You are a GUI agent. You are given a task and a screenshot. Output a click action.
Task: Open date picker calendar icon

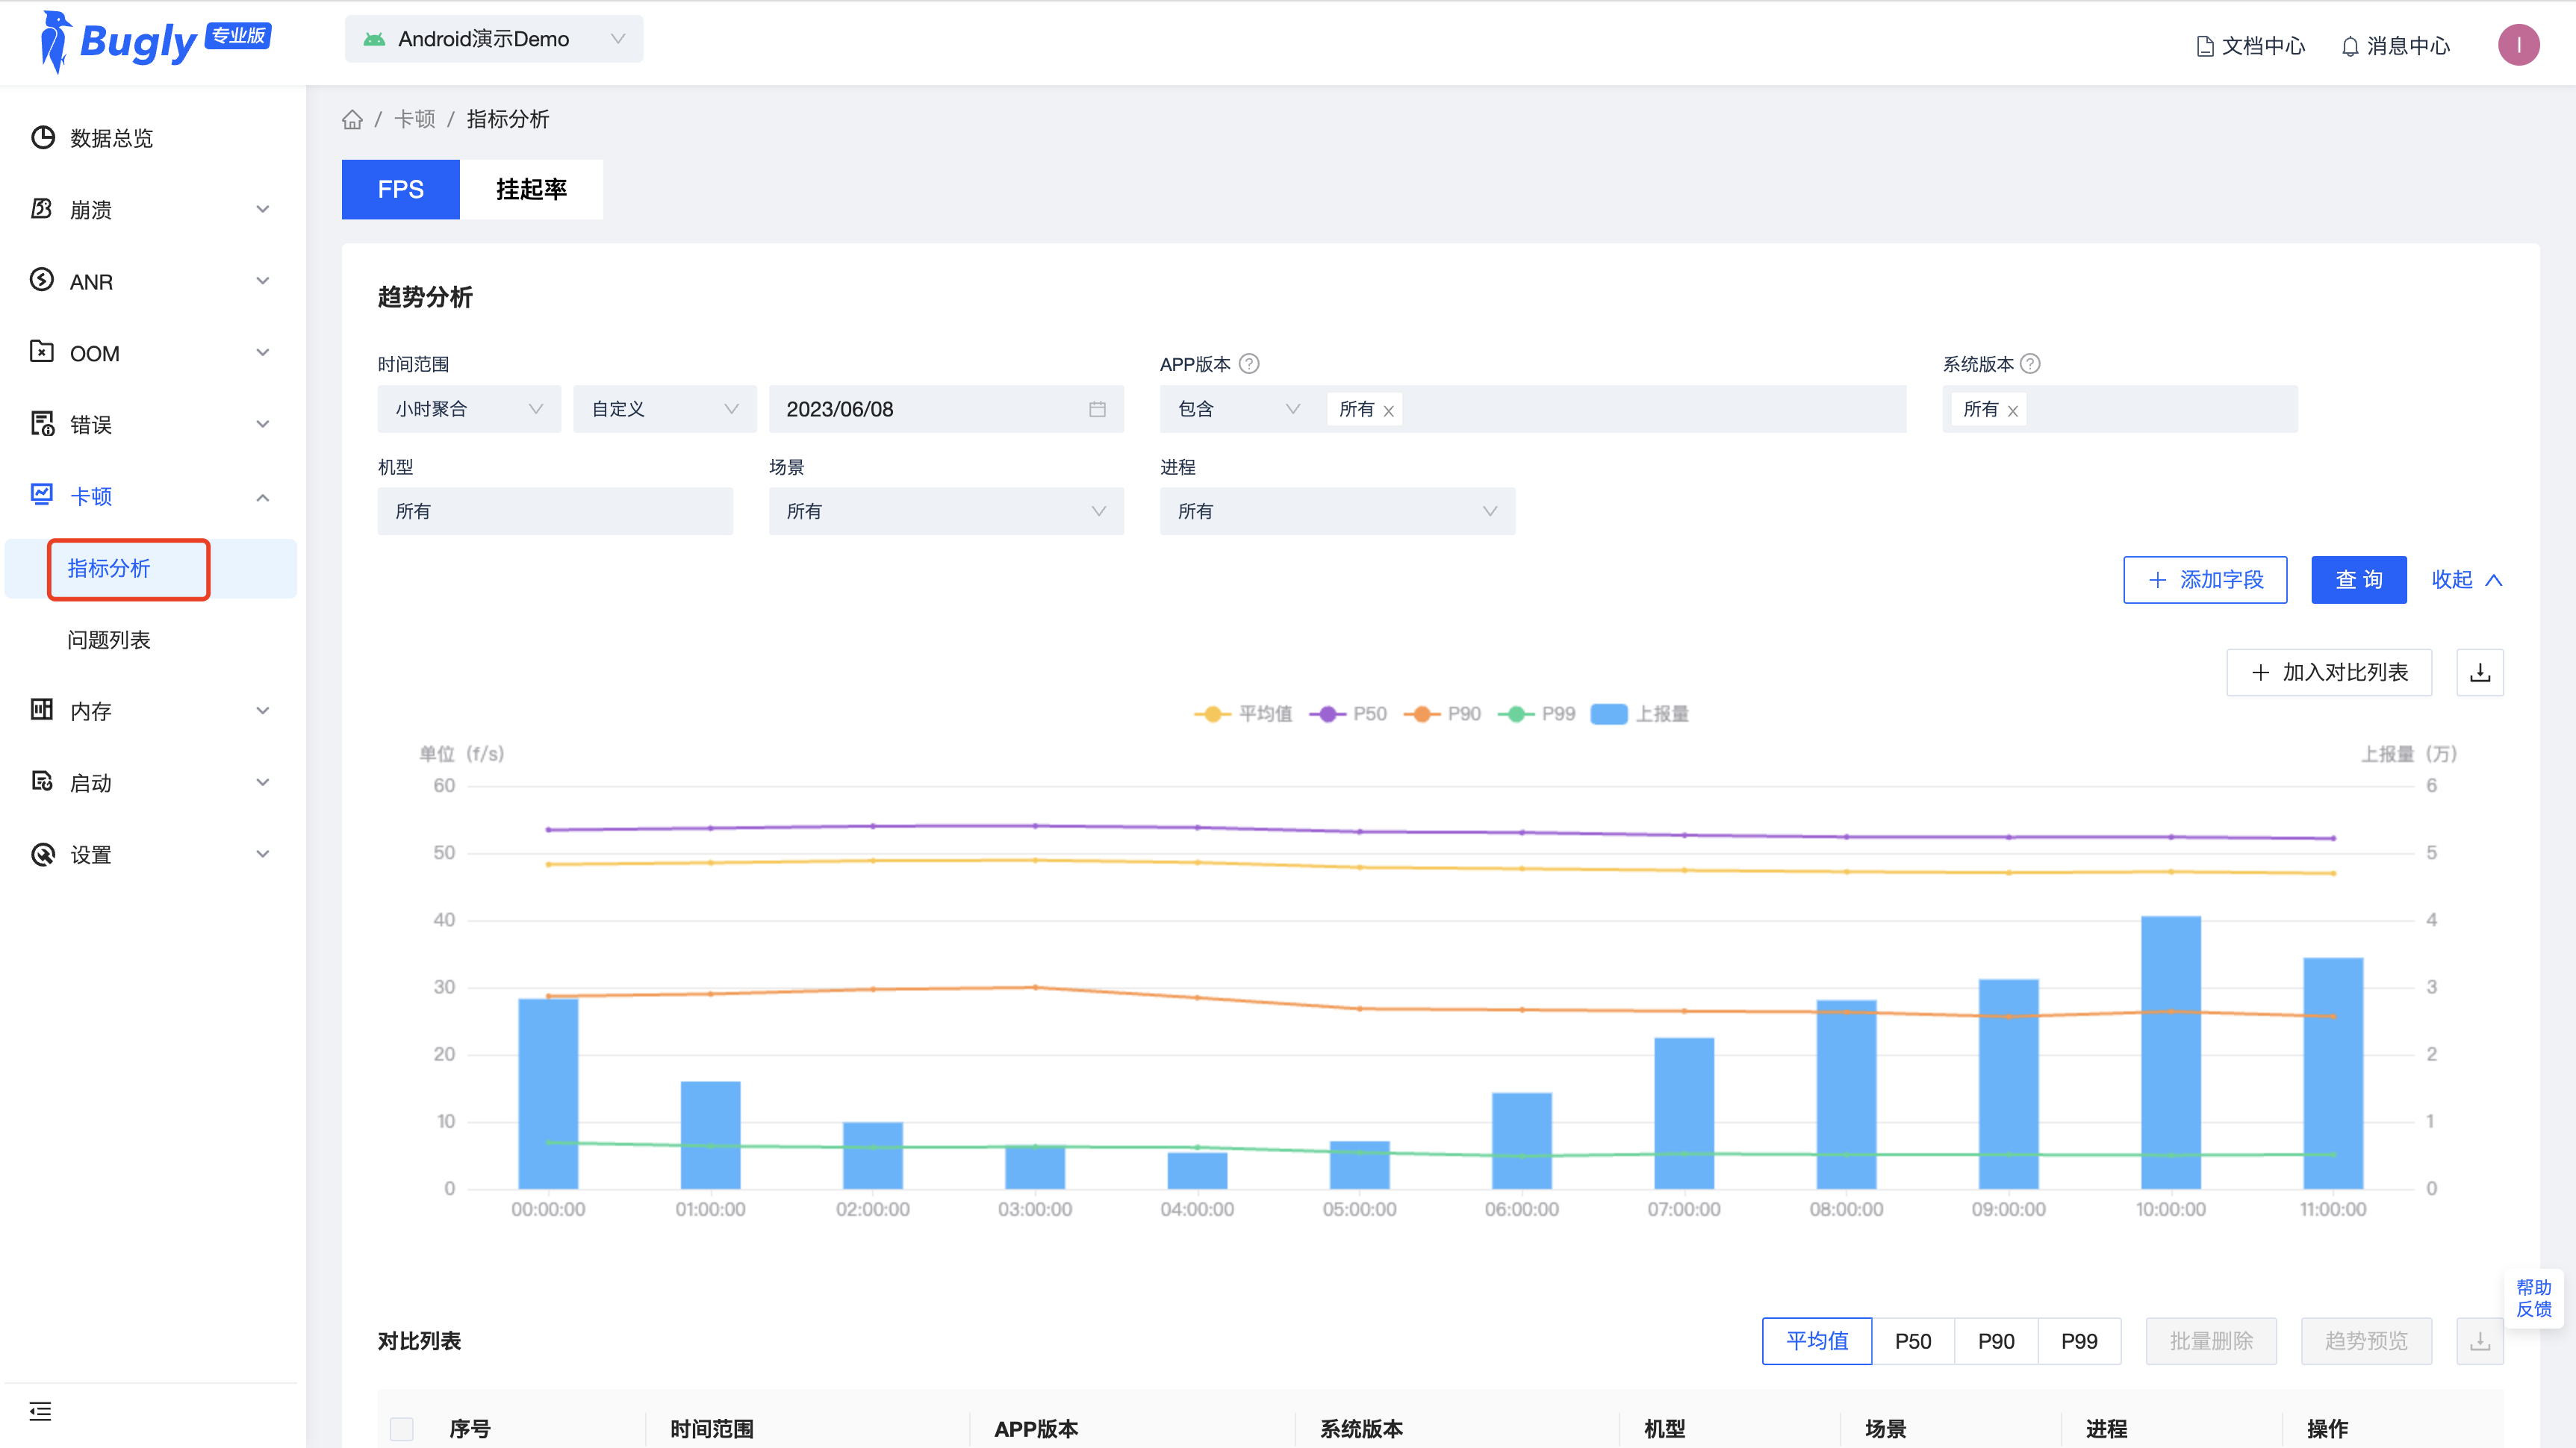point(1097,409)
